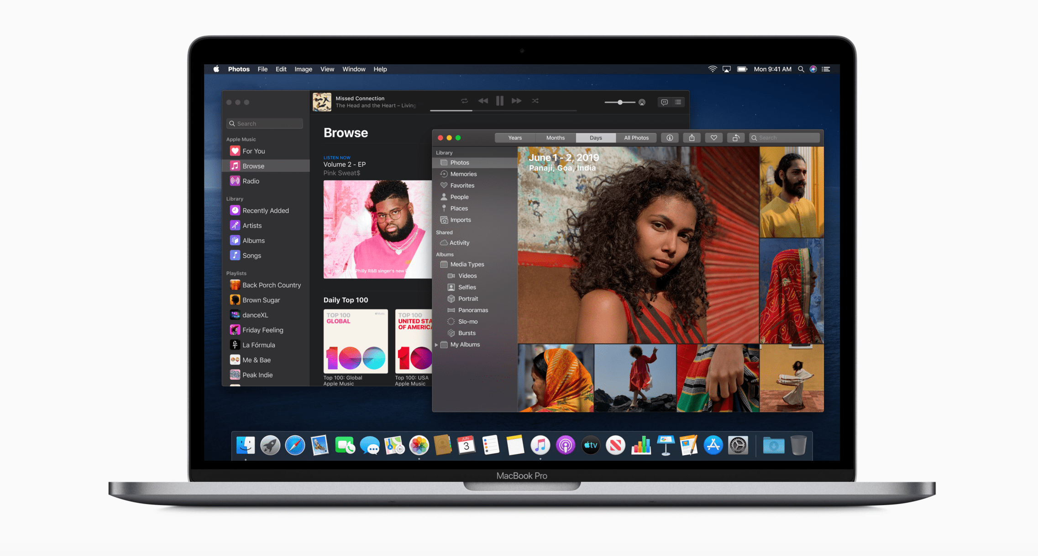The image size is (1038, 556).
Task: Select Places in the Photos sidebar
Action: 458,208
